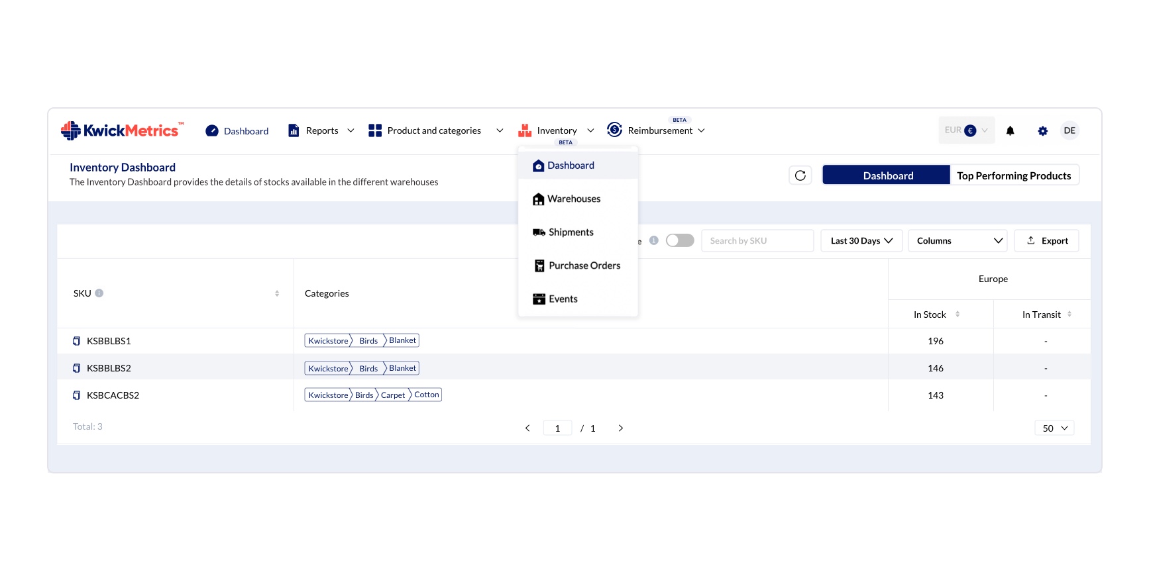Sort by In Transit column arrows

[1069, 314]
